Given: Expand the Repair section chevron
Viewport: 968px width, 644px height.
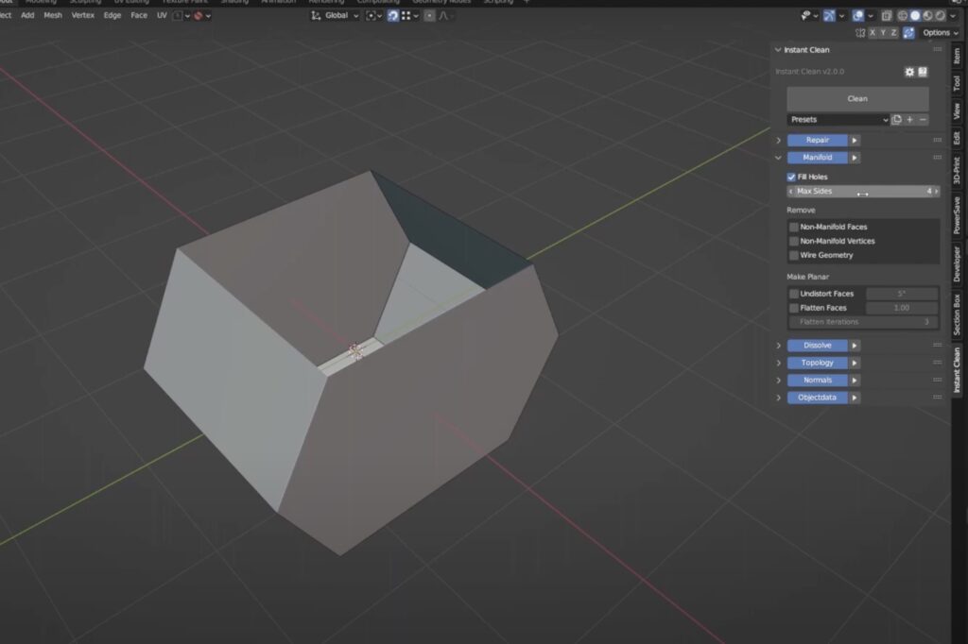Looking at the screenshot, I should 779,141.
